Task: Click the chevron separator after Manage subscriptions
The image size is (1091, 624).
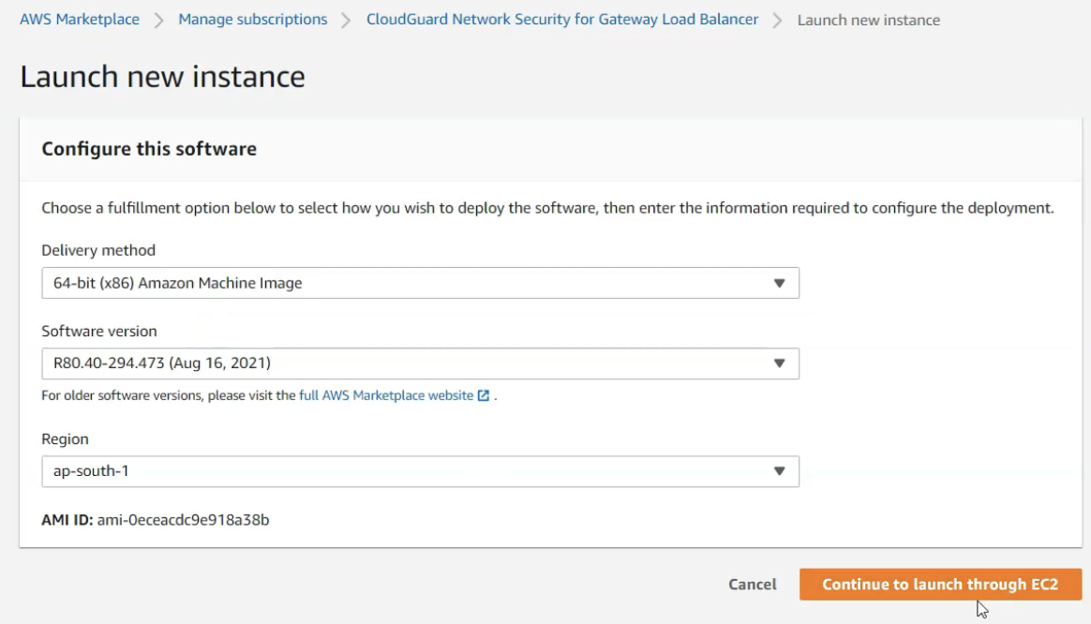Action: (x=346, y=20)
